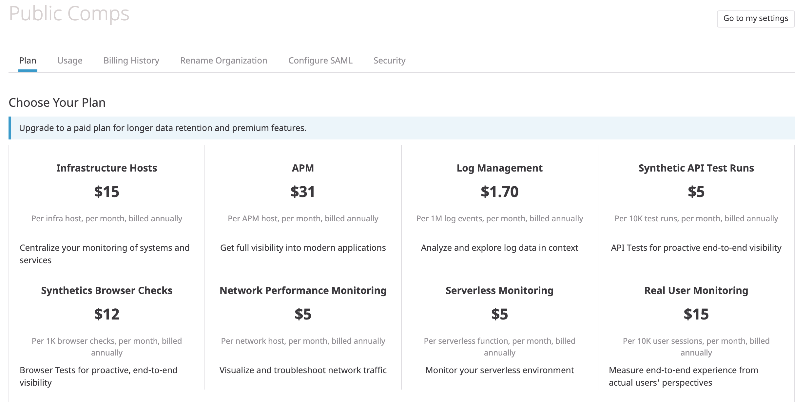Screen dimensions: 812x402
Task: Open the Plan tab
Action: pos(28,61)
